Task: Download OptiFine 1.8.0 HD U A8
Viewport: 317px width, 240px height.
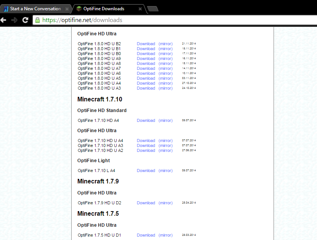Action: (146, 63)
